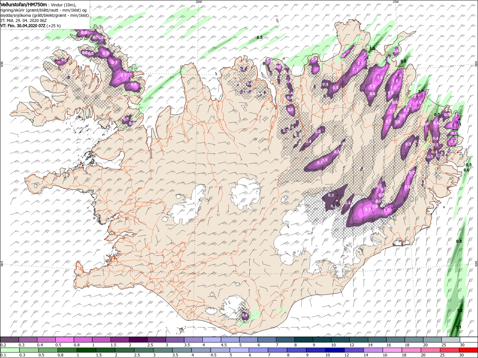The image size is (478, 358).
Task: Select rain legend swatch between 0.1 and 0.3
Action: [10, 350]
